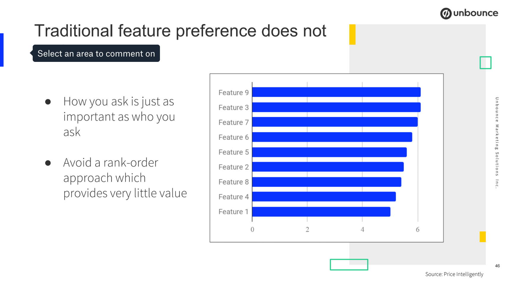Image resolution: width=506 pixels, height=285 pixels.
Task: Click the Feature 5 bar
Action: 329,152
